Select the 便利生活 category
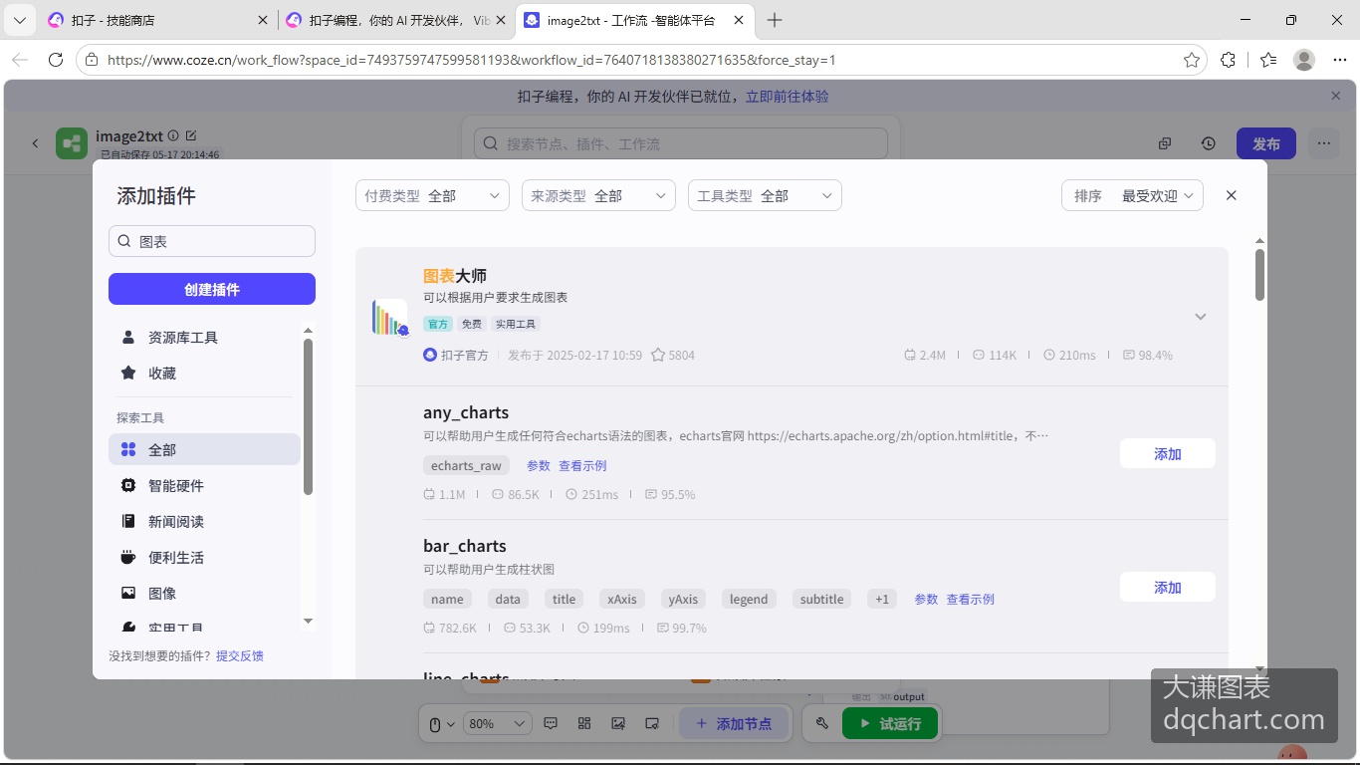This screenshot has height=765, width=1360. [x=204, y=558]
